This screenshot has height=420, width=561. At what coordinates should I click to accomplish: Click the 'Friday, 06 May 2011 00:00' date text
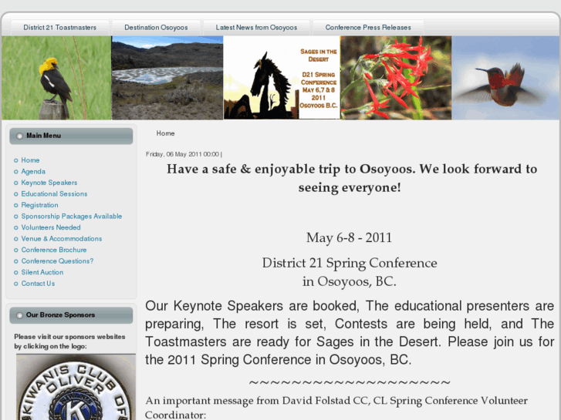click(182, 154)
